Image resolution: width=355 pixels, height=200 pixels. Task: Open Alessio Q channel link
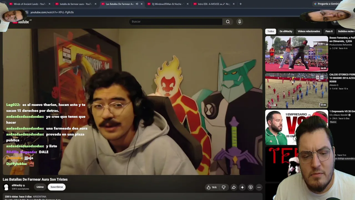[x=334, y=85]
